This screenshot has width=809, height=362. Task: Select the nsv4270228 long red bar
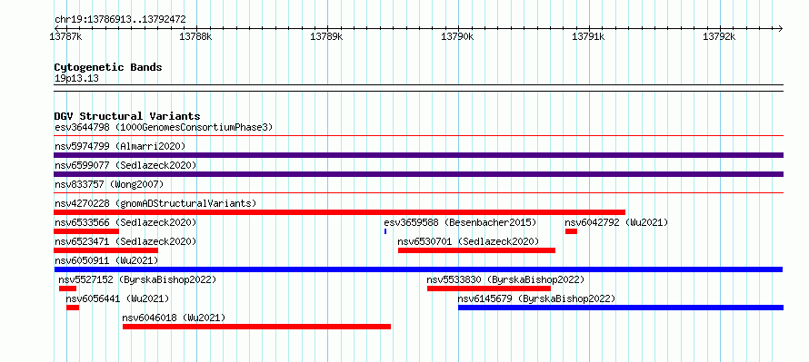339,212
